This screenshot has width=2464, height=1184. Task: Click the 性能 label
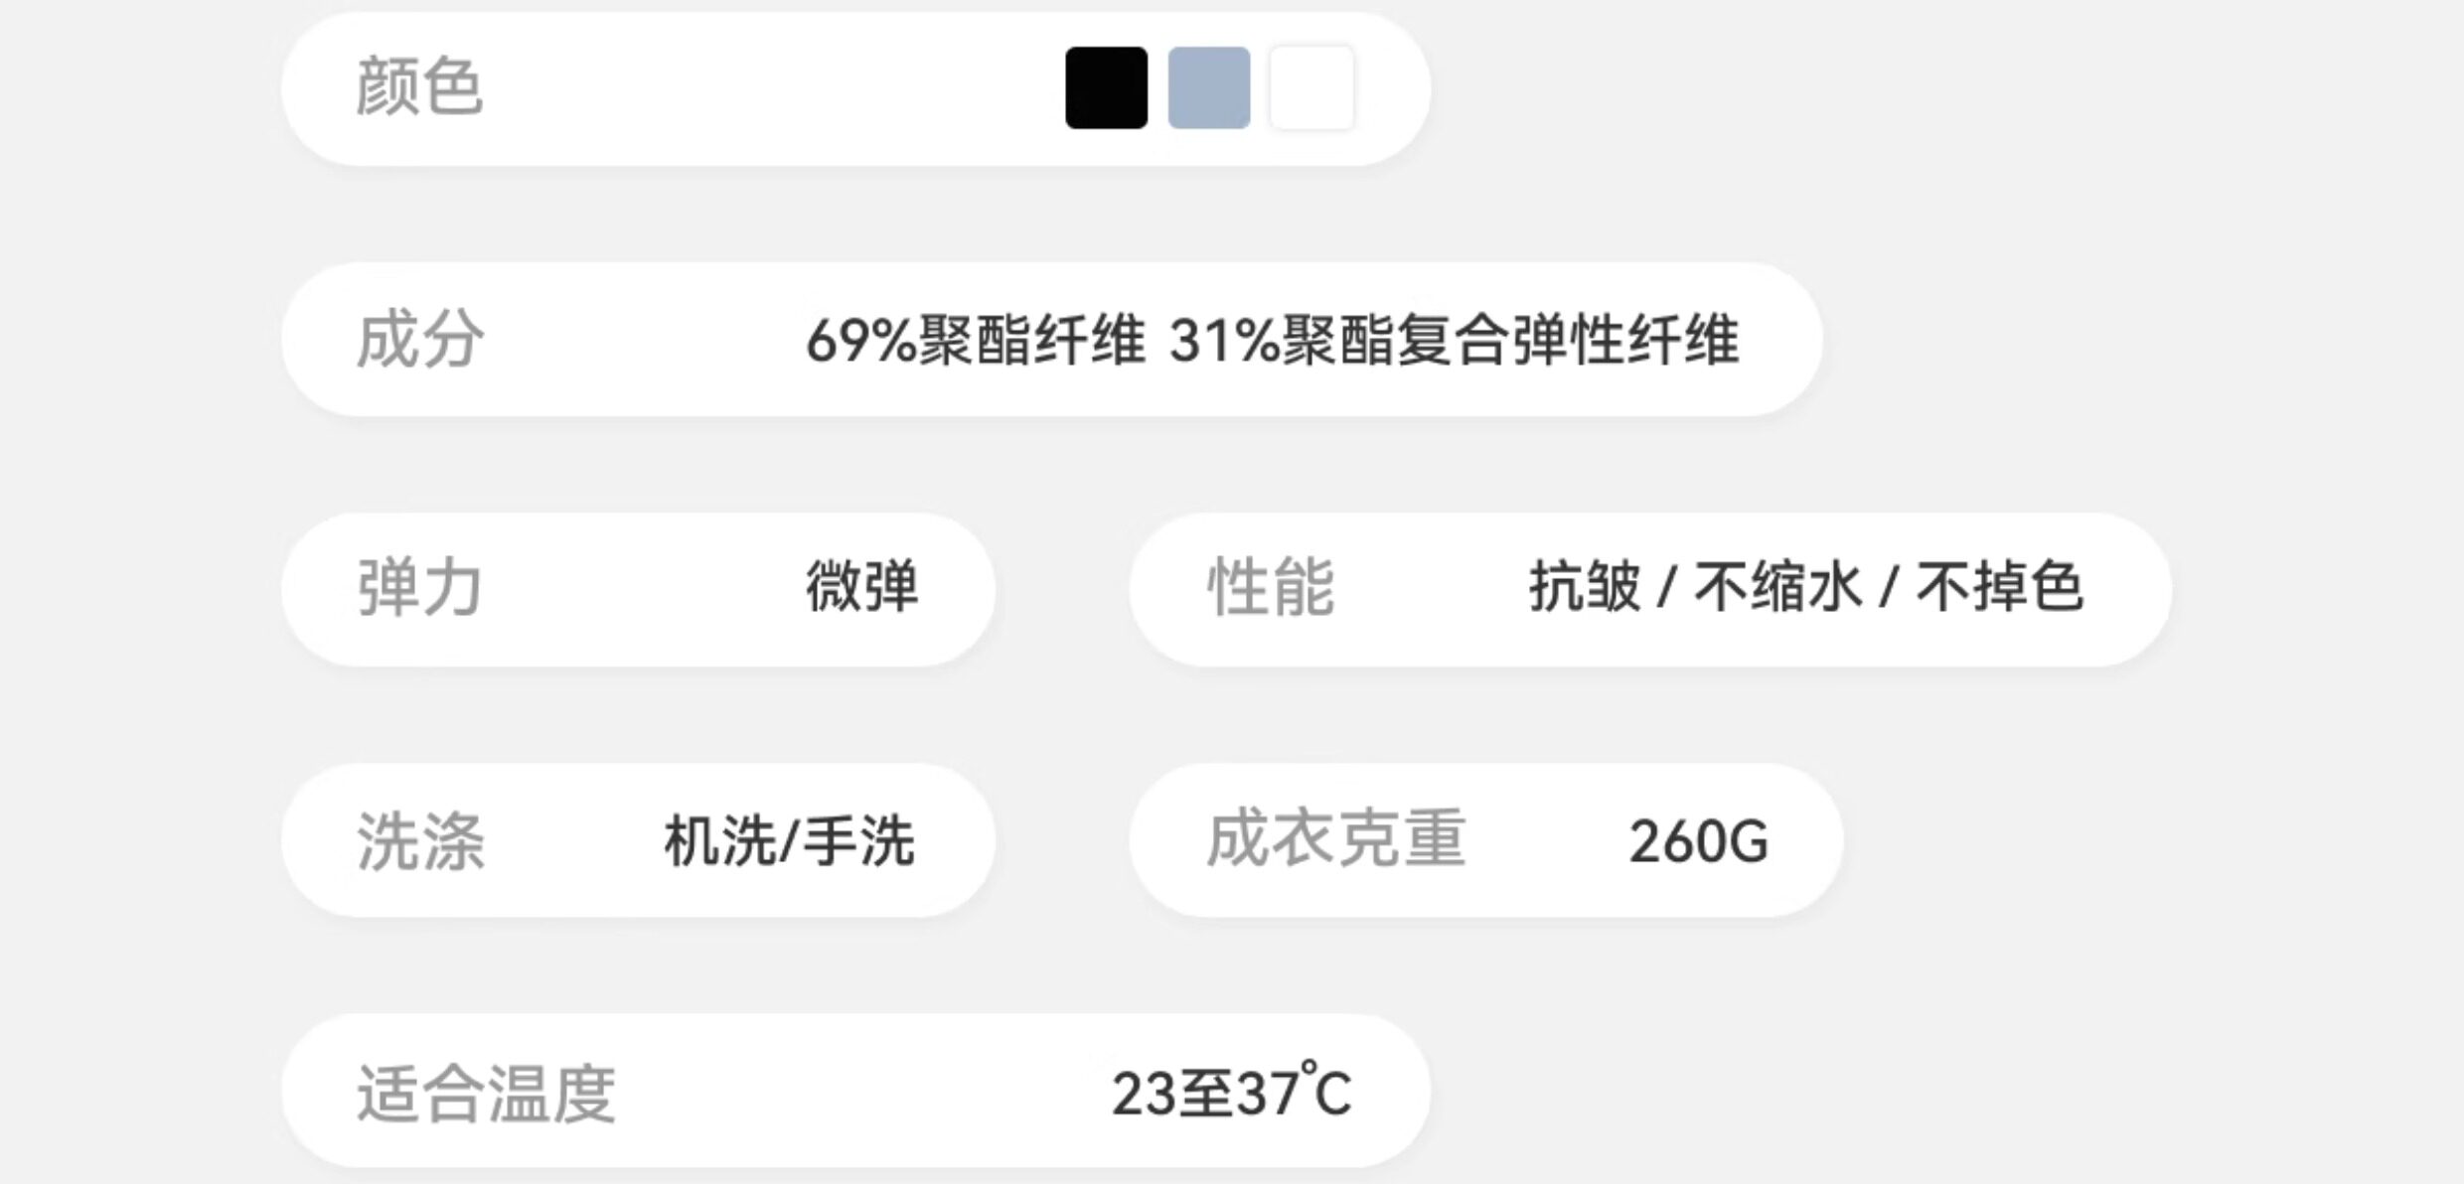(1270, 588)
